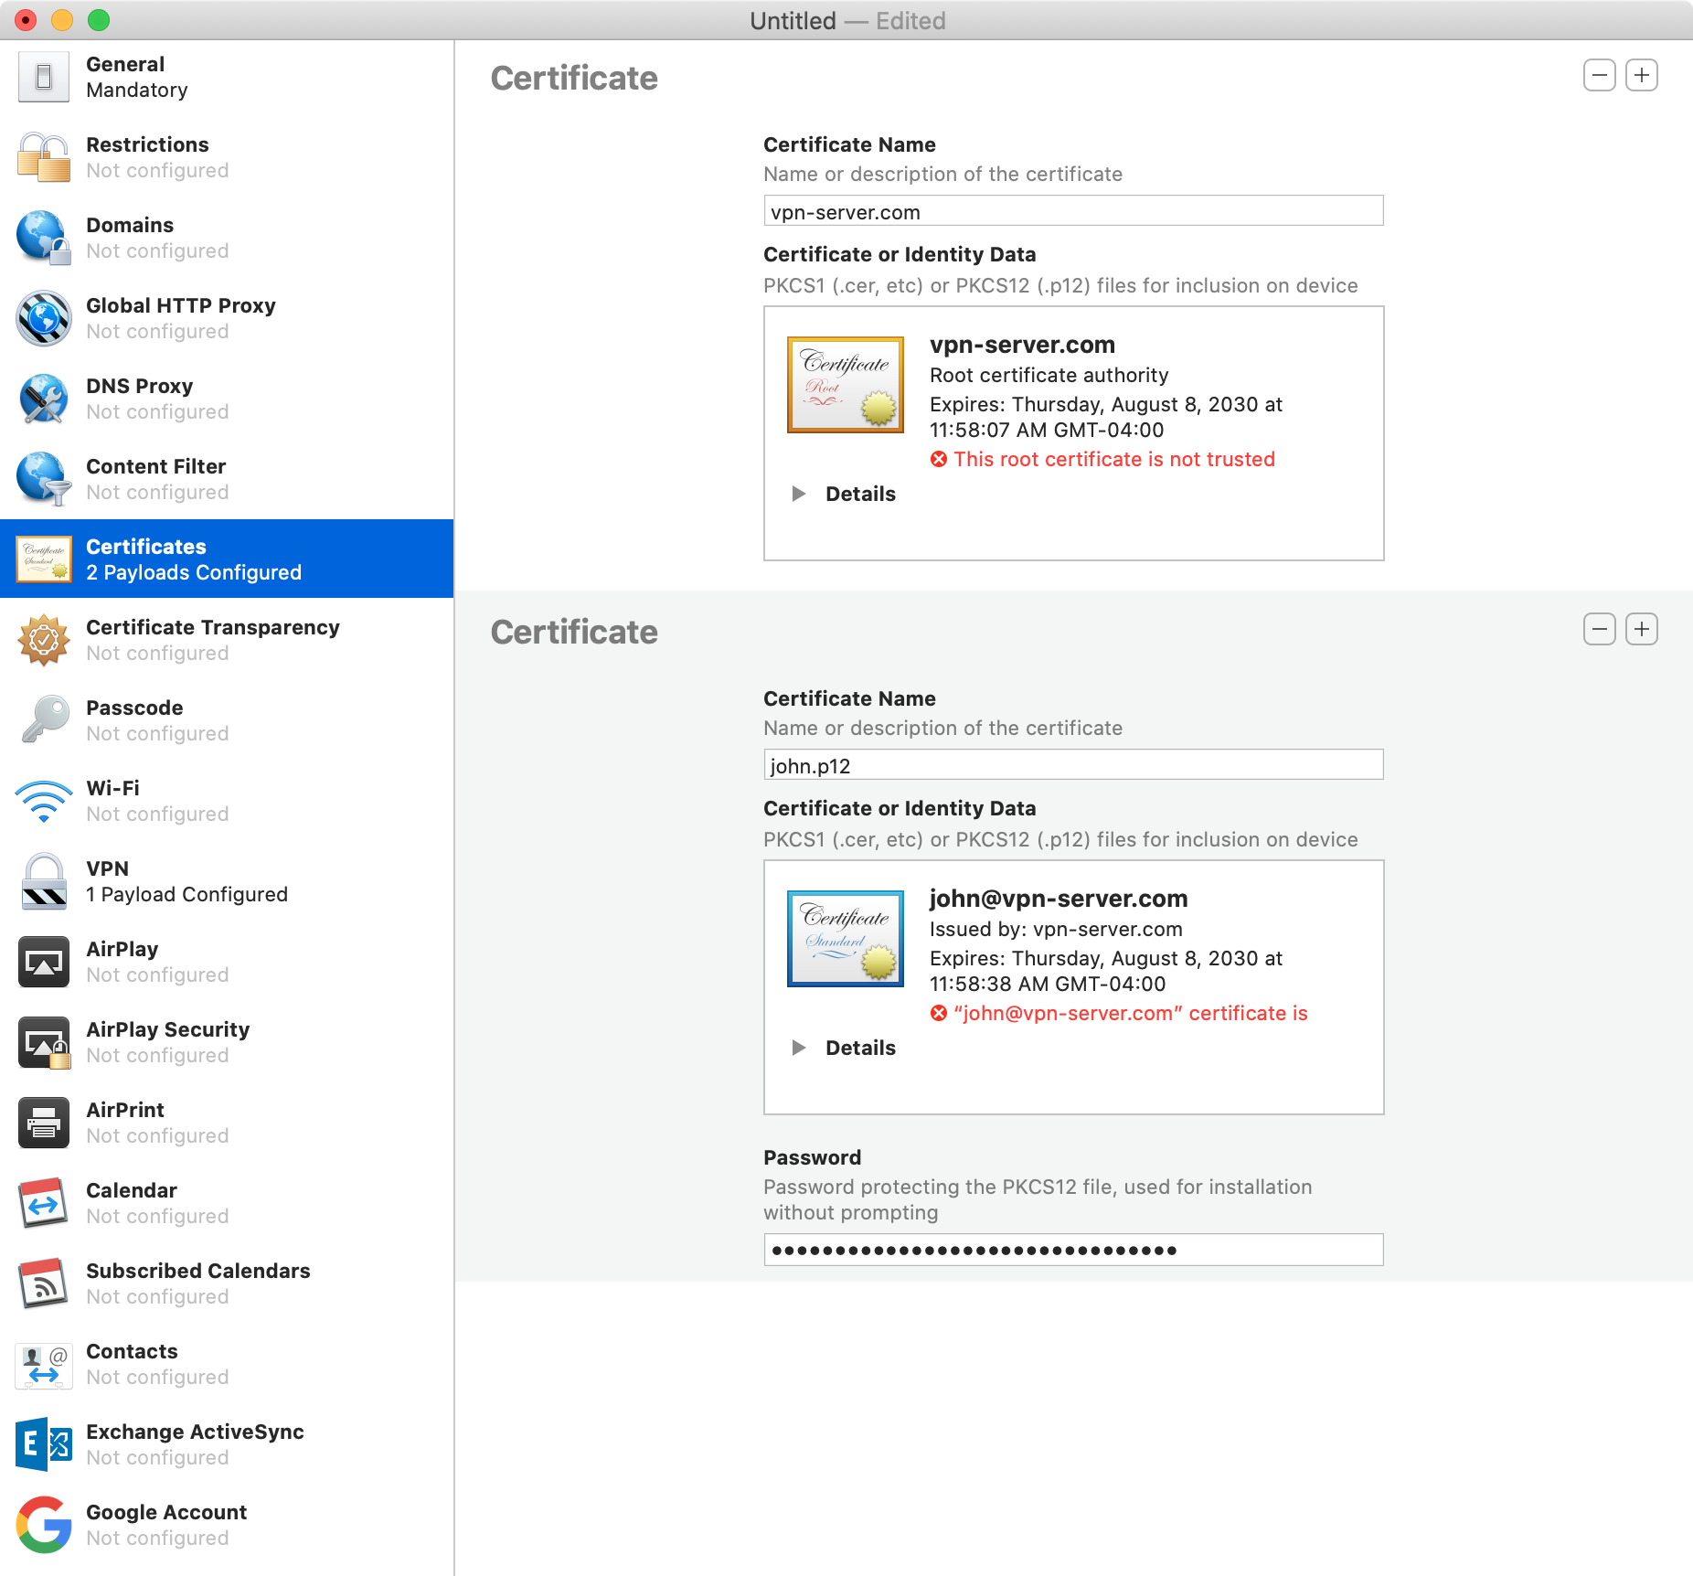The width and height of the screenshot is (1693, 1576).
Task: Open the Subscribed Calendars RSS icon
Action: [x=43, y=1283]
